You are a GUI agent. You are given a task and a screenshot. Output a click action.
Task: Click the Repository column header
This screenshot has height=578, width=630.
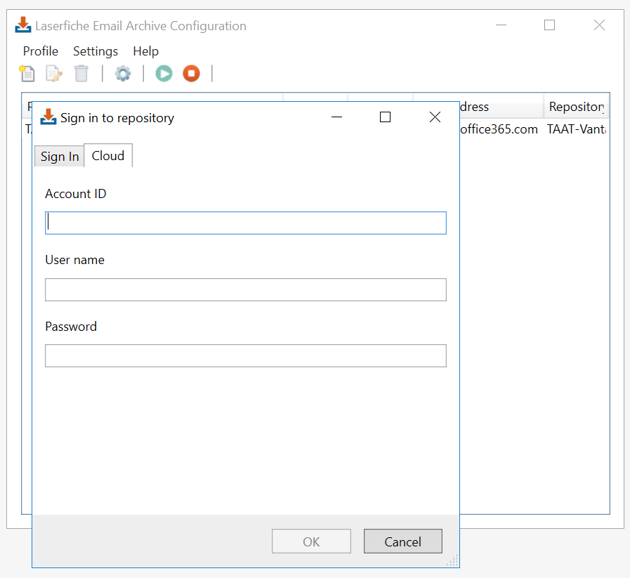coord(577,107)
